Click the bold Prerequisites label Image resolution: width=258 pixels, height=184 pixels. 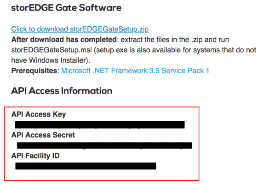(x=34, y=71)
